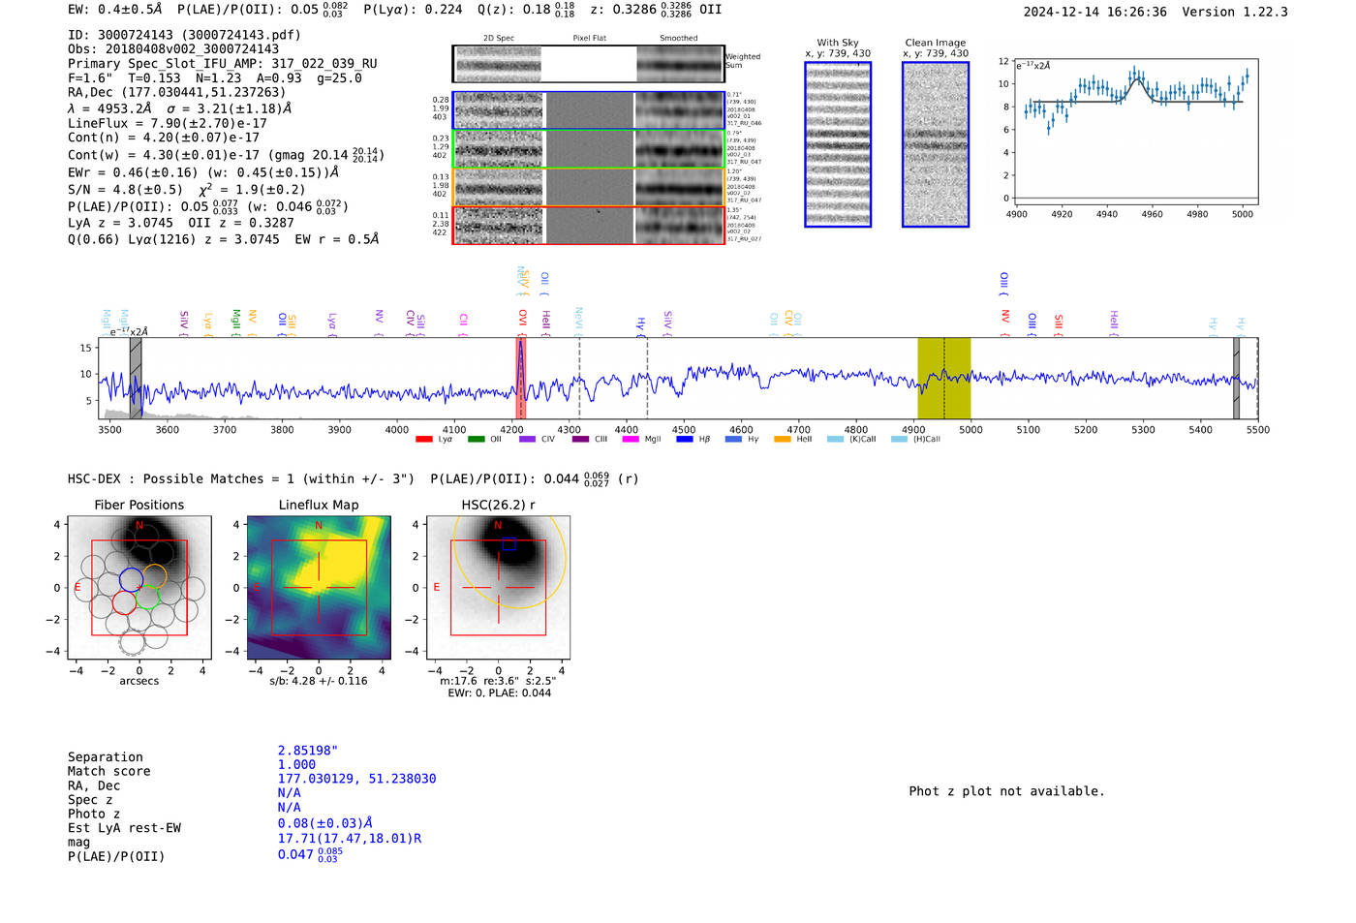Click 'Phot z plot not available.' message
Screen dimensions: 1356x923
(x=1007, y=791)
